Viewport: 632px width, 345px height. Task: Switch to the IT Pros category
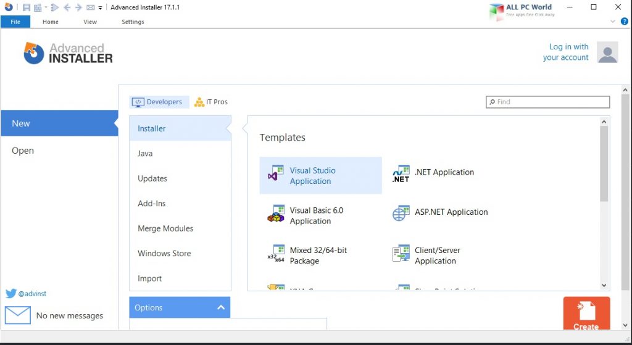[x=211, y=102]
